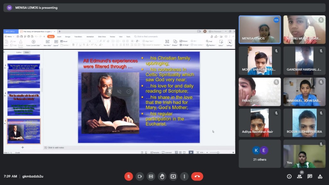Open the meeting details info icon
This screenshot has height=185, width=329.
289,176
